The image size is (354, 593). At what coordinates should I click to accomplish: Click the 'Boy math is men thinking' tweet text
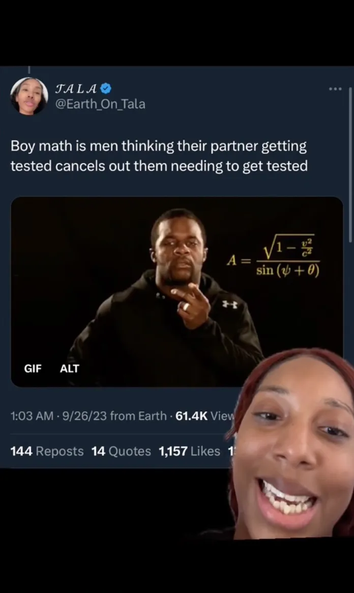tap(159, 156)
